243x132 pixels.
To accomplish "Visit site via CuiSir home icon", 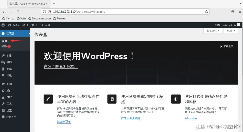I will [x=9, y=25].
